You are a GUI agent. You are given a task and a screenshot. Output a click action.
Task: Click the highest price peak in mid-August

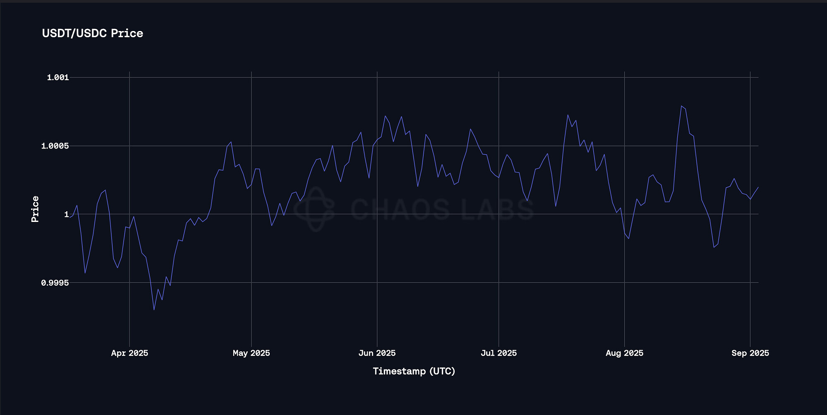[x=681, y=106]
